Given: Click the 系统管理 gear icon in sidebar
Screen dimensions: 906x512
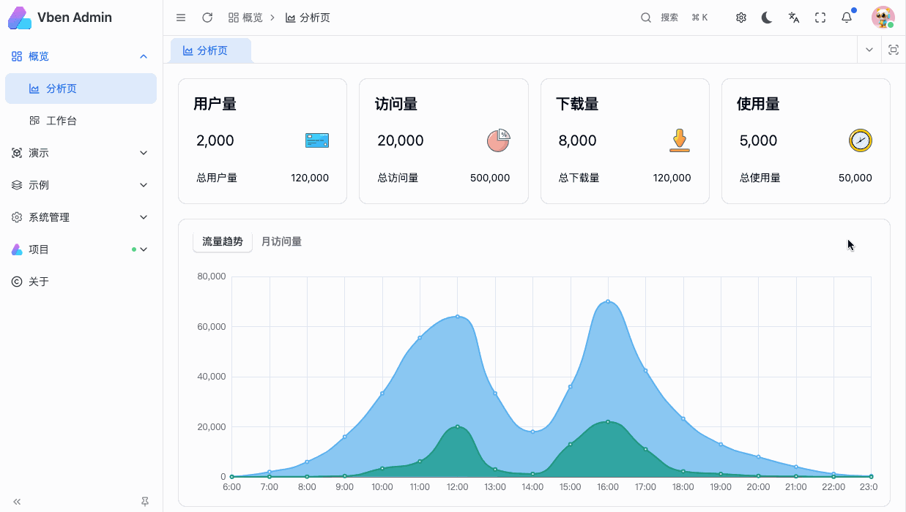Looking at the screenshot, I should pyautogui.click(x=17, y=217).
